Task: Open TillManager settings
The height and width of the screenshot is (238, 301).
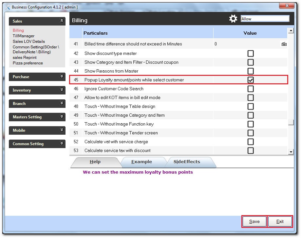Action: tap(24, 36)
